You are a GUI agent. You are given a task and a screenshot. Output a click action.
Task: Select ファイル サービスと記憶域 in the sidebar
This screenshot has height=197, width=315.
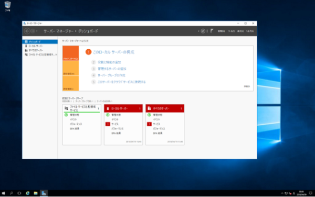point(40,54)
